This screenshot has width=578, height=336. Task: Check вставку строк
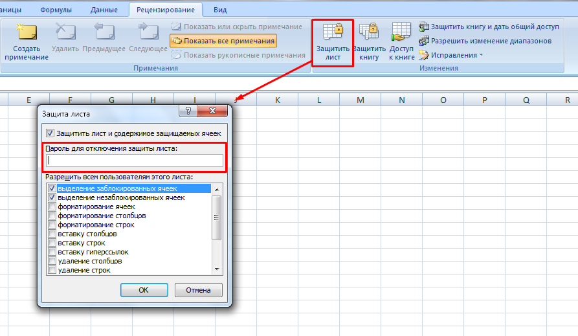point(52,243)
